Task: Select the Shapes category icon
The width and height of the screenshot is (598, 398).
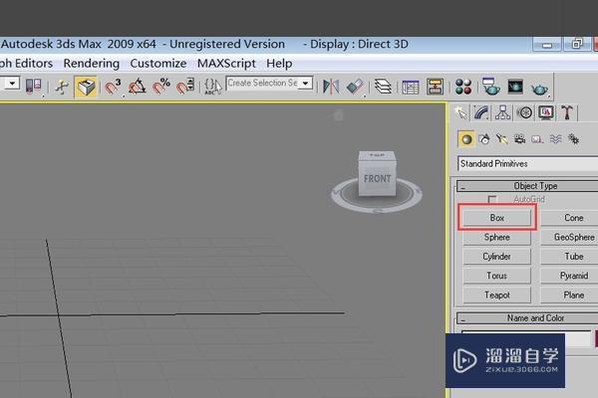Action: coord(484,139)
